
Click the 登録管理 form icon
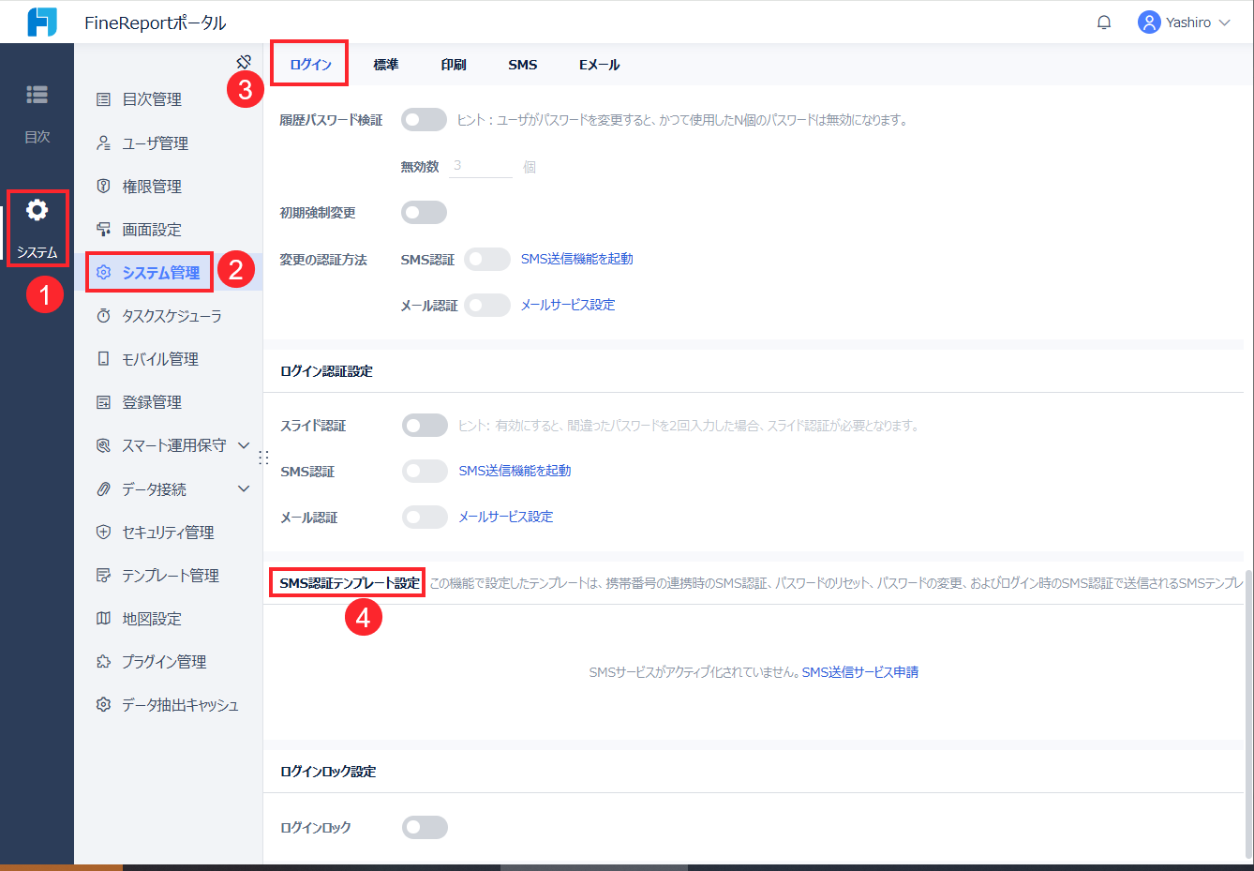coord(104,402)
